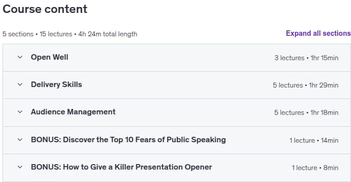
Task: Select the 5 lectures 1hr 29min label
Action: click(306, 85)
